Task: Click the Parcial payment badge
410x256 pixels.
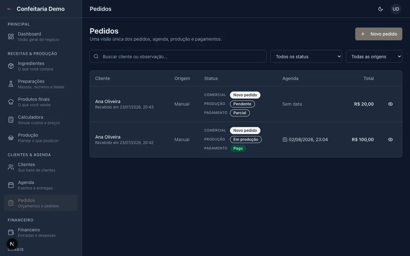Action: [x=240, y=113]
